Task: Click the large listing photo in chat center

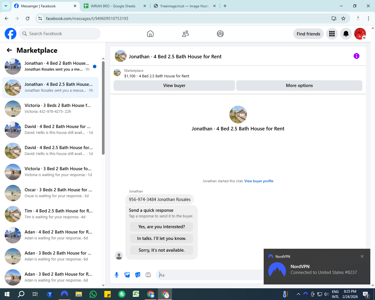Action: 238,115
